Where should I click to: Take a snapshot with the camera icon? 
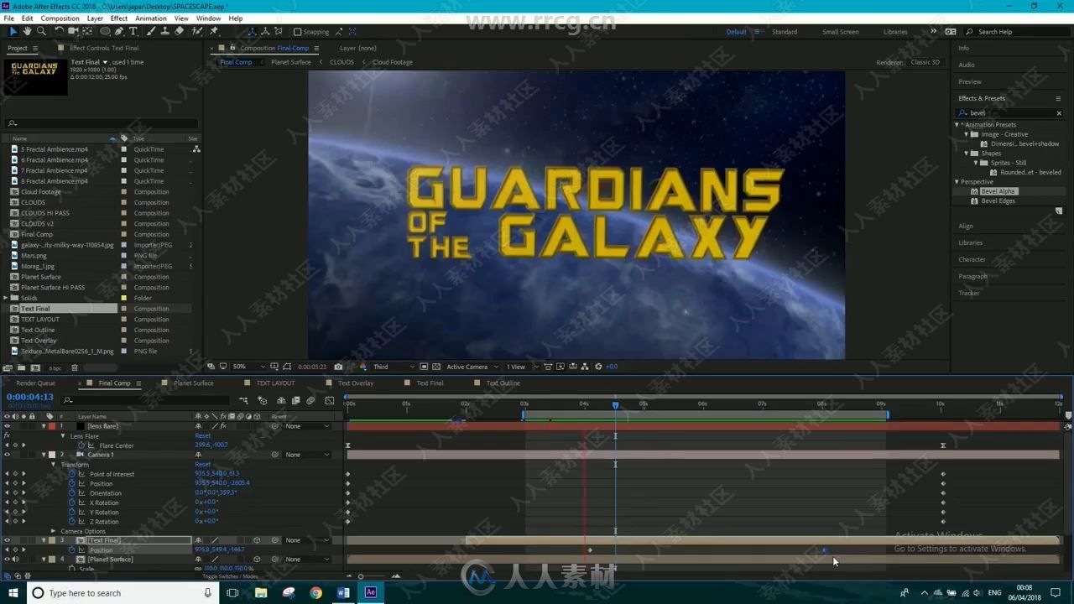338,367
